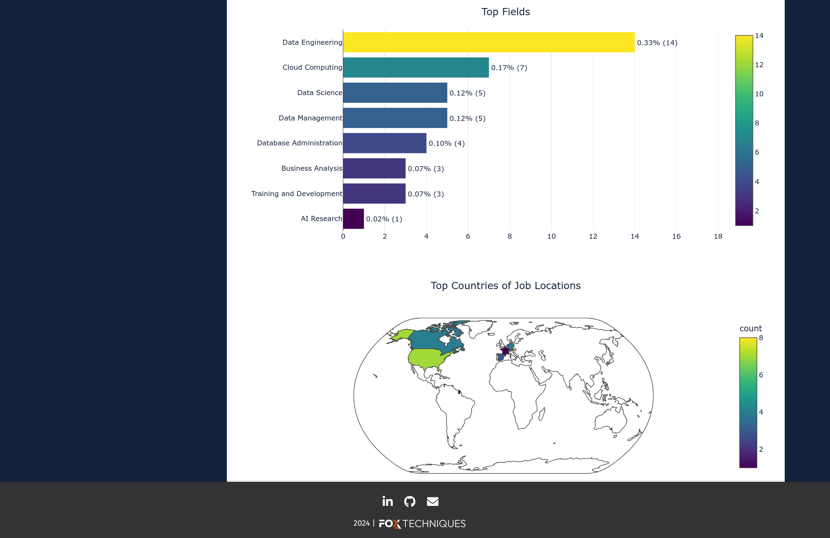Click the 'AI Research' axis label
The image size is (830, 538).
(x=321, y=218)
